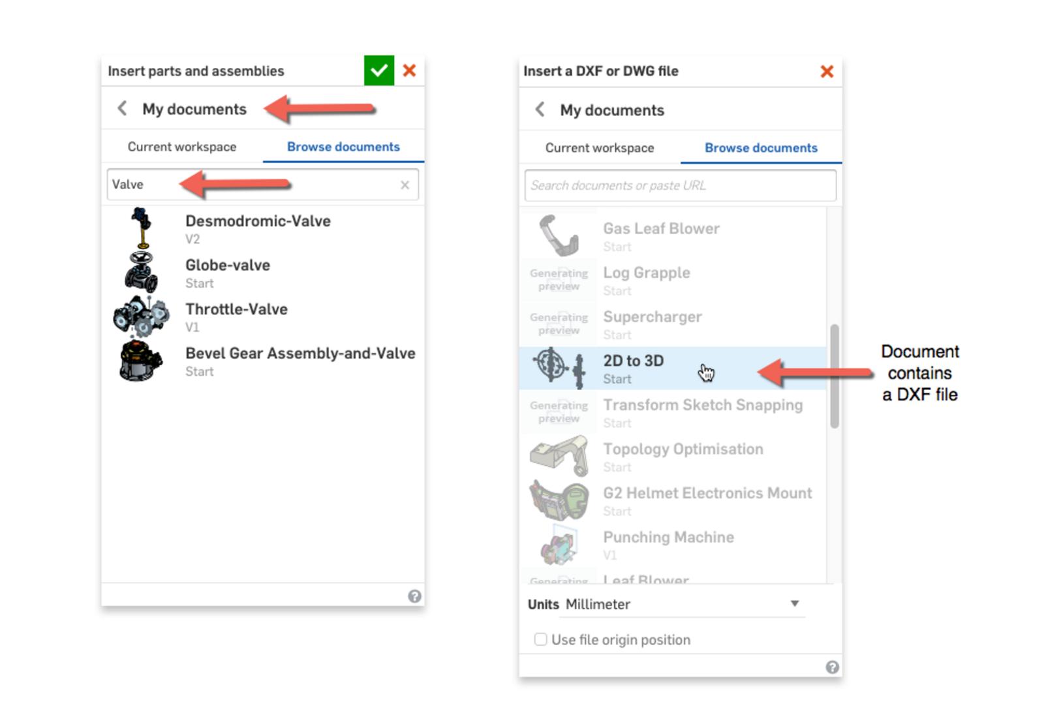Image resolution: width=1044 pixels, height=713 pixels.
Task: Switch to Current workspace tab in left dialog
Action: click(182, 147)
